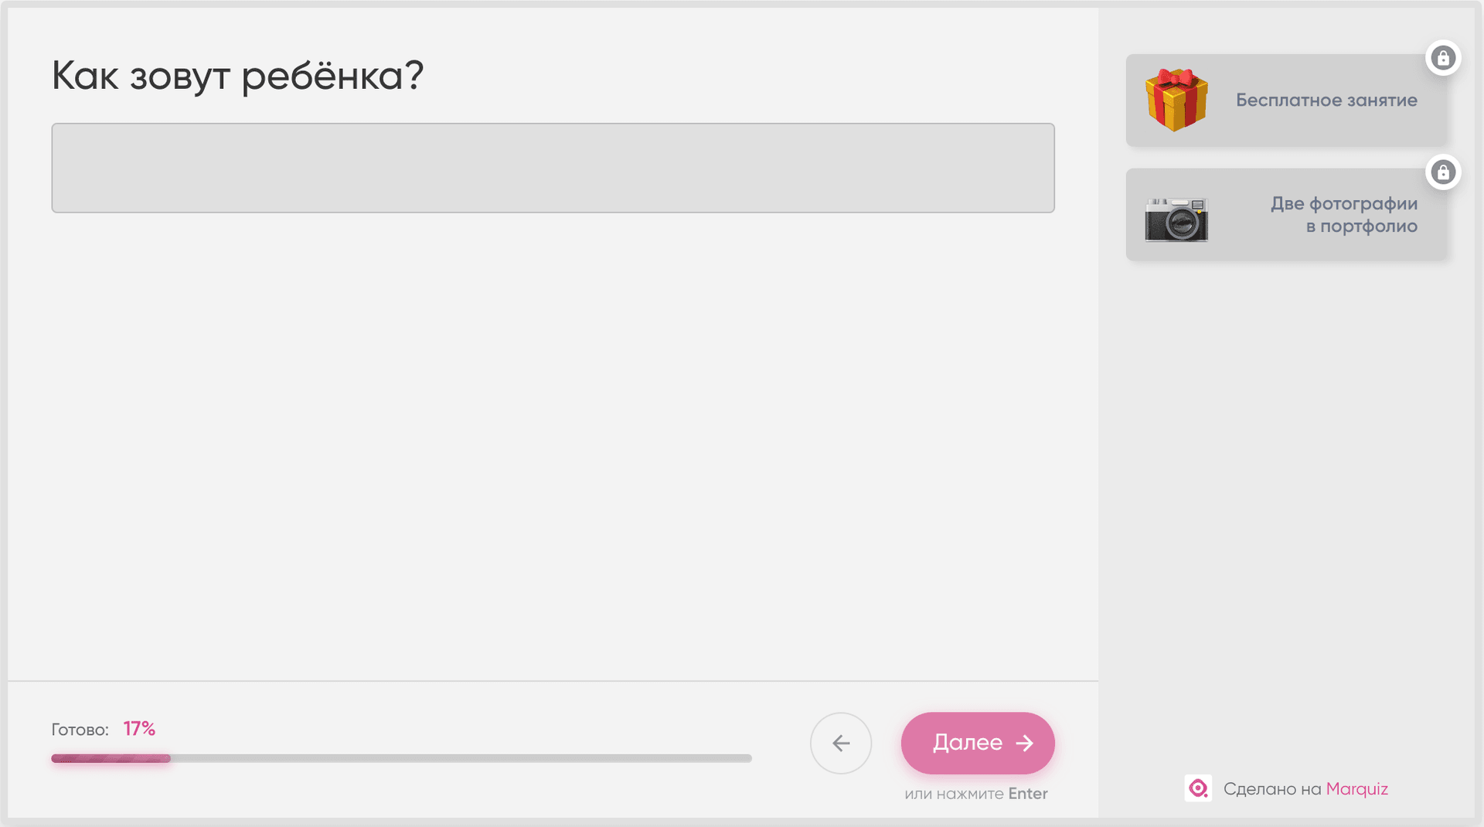Image resolution: width=1484 pixels, height=827 pixels.
Task: Click the "Как зовут ребёнка?" heading
Action: coord(237,76)
